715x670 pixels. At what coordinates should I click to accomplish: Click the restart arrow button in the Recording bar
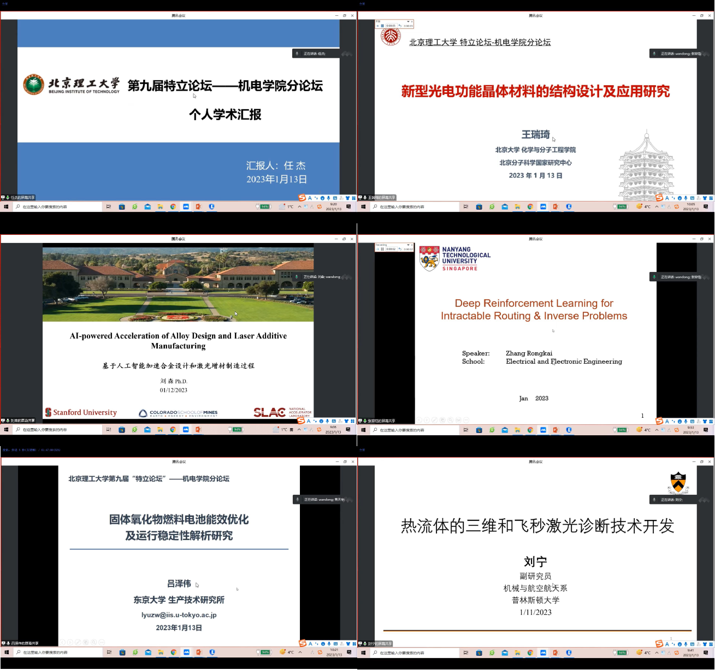(x=400, y=249)
